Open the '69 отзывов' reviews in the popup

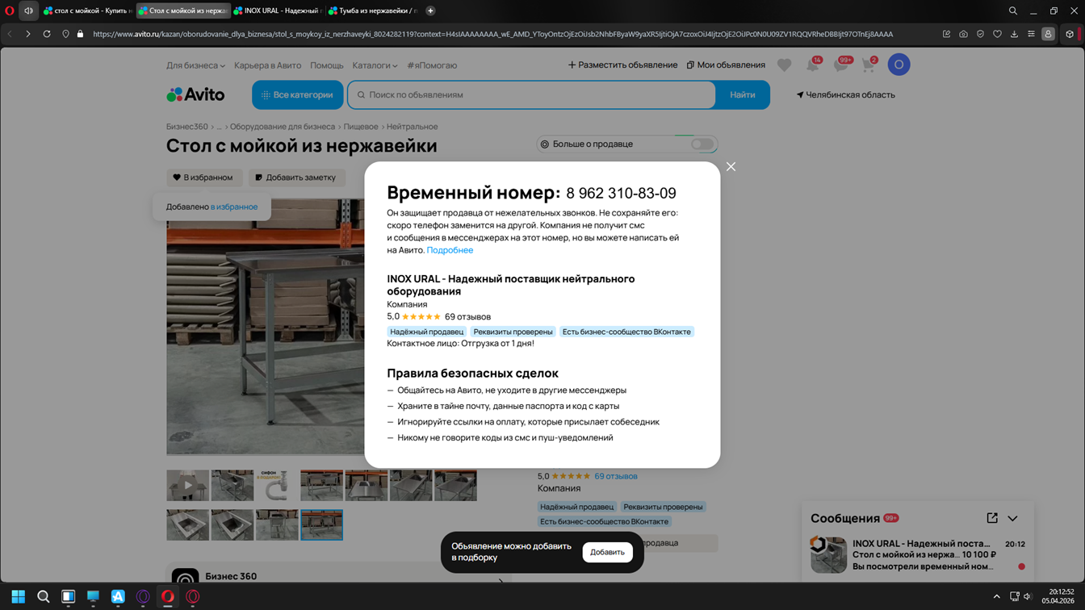(467, 317)
